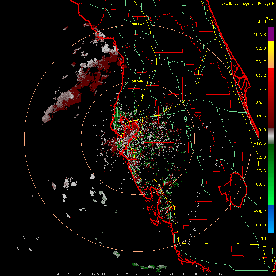
Task: Click the 92.3 velocity scale value
Action: point(261,48)
